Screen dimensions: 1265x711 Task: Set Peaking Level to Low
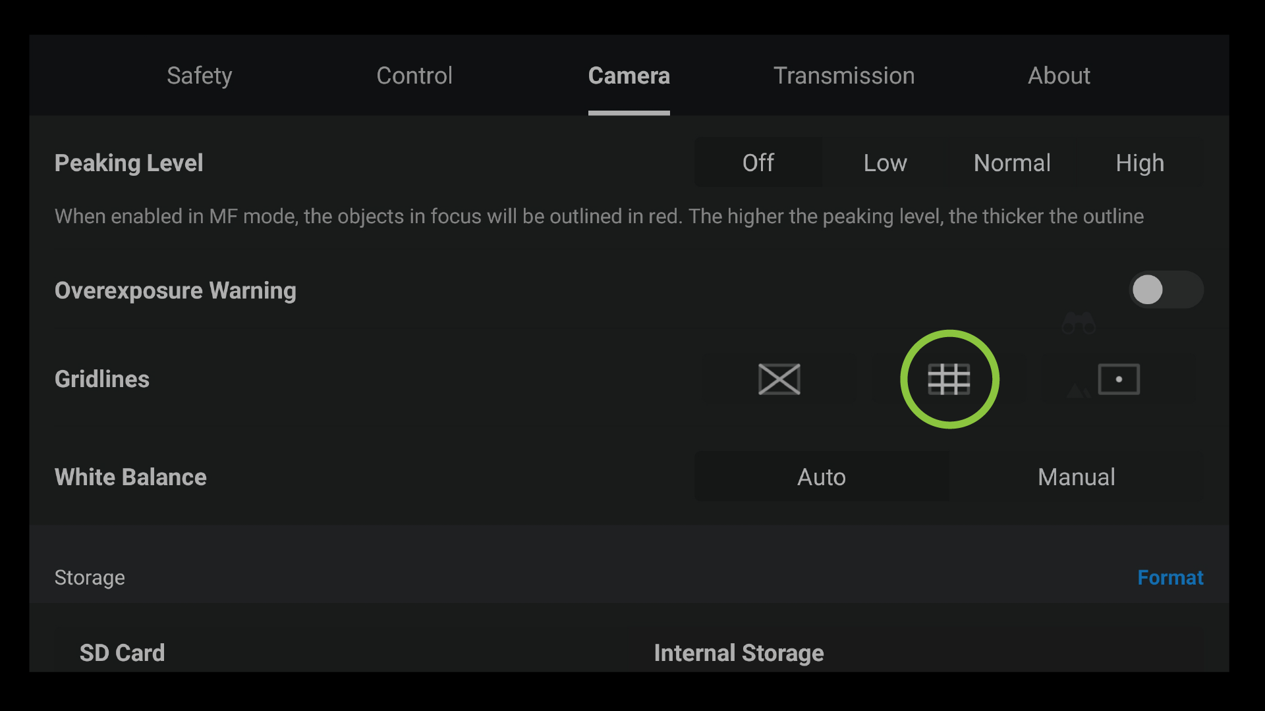(x=885, y=163)
